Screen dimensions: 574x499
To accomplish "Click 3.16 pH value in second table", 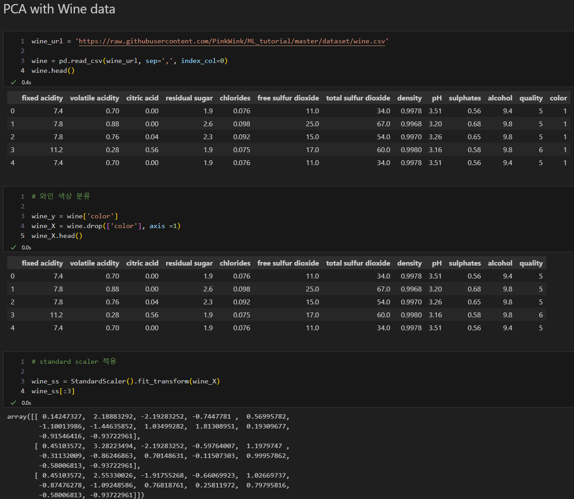I will point(435,315).
